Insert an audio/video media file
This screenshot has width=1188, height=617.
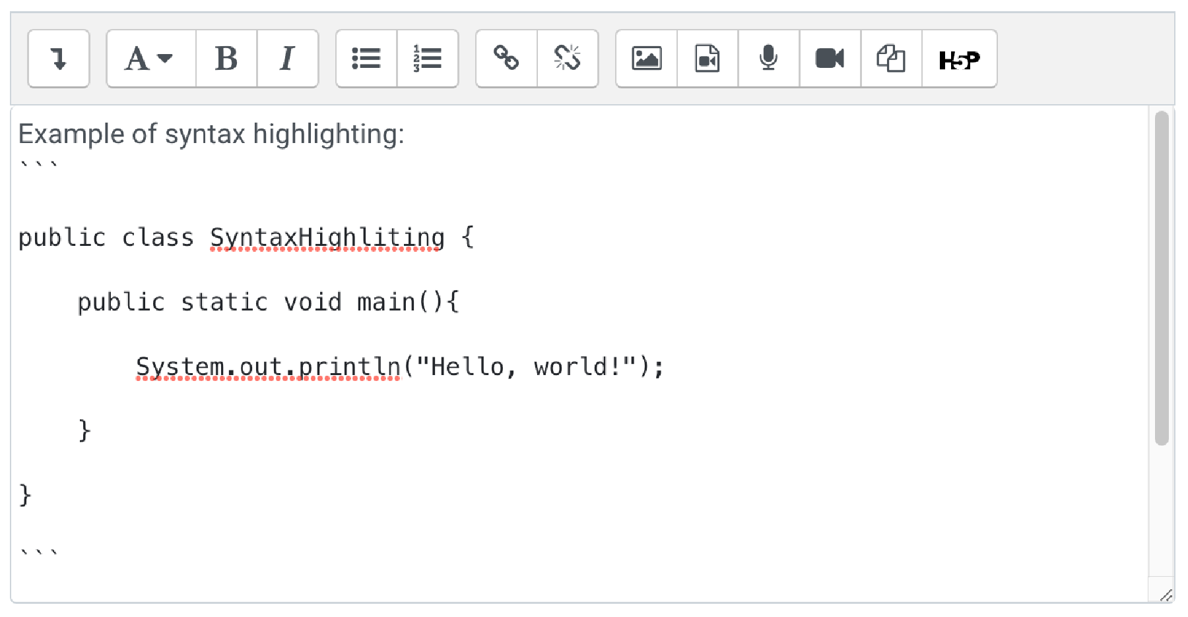708,59
